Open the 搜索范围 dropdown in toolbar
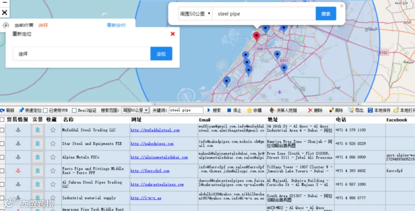415x211 pixels. [x=135, y=110]
